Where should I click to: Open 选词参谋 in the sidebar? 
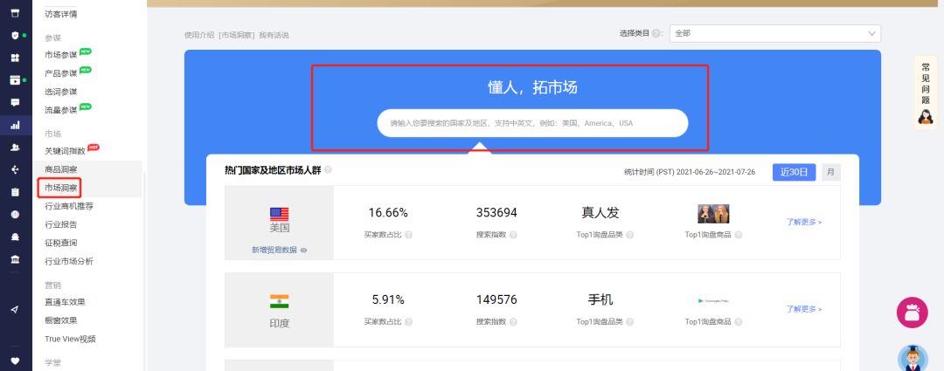pos(61,92)
